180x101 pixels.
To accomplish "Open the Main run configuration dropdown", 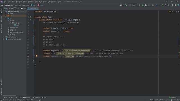I will click(133, 5).
